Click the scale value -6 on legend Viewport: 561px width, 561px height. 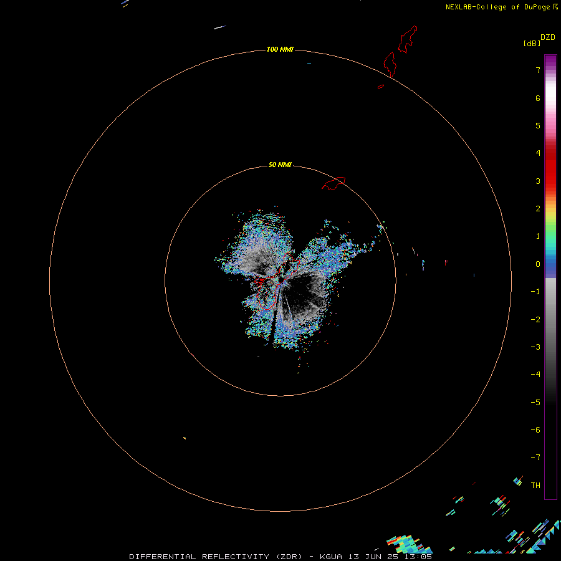[535, 430]
